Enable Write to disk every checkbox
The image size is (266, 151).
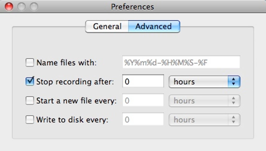point(30,120)
